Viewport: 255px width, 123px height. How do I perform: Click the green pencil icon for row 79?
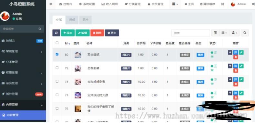tap(241, 66)
